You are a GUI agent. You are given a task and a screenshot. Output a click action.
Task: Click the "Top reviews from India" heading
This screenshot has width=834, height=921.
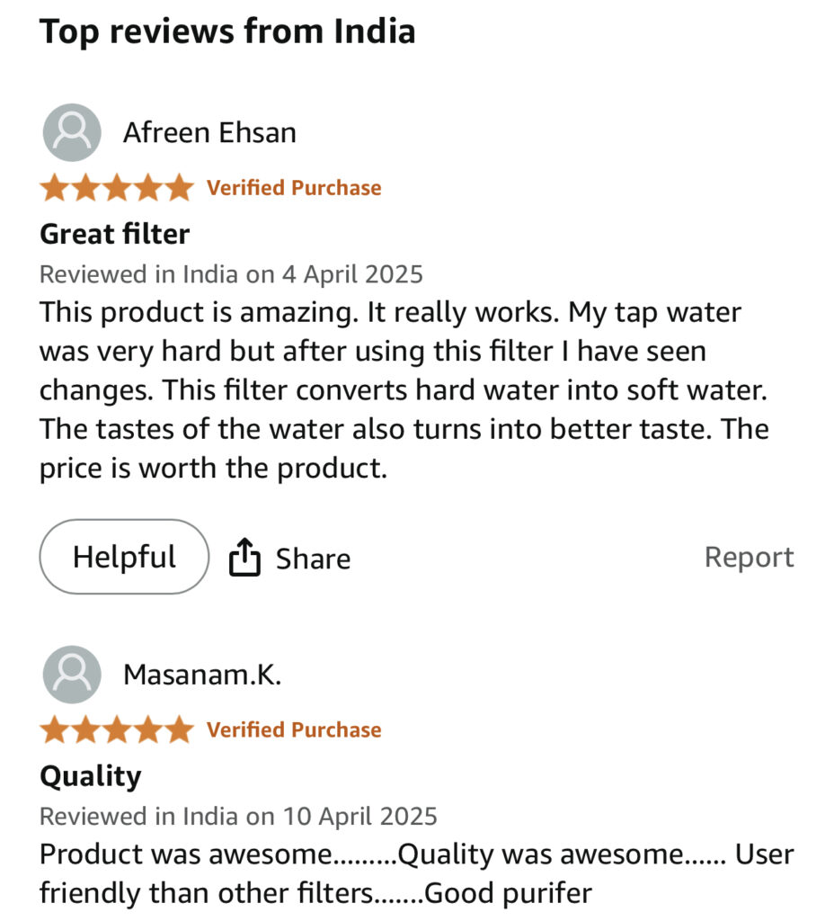227,31
